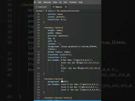
Task: Switch to the style.css tab
Action: pos(58,7)
